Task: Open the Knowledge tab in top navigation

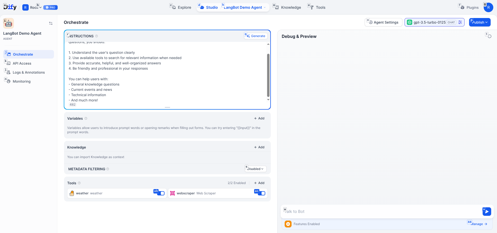Action: point(291,7)
